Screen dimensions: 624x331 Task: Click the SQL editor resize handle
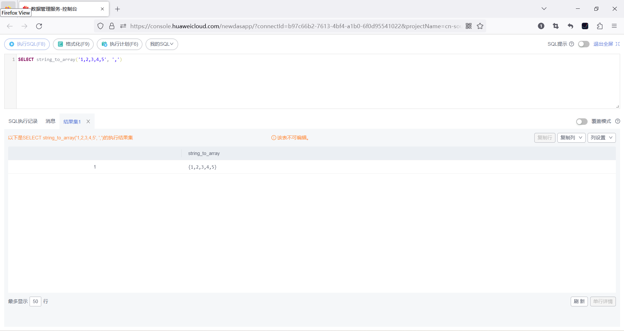coord(617,106)
